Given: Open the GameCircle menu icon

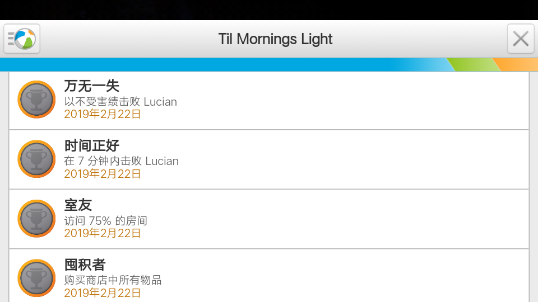Looking at the screenshot, I should coord(22,39).
